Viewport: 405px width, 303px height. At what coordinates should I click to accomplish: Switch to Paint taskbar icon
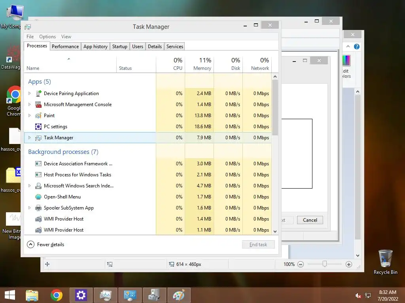point(179,295)
